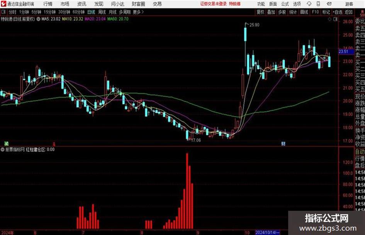Screen dimensions: 365x235
Task: Open the 行情 menu
Action: pos(48,4)
